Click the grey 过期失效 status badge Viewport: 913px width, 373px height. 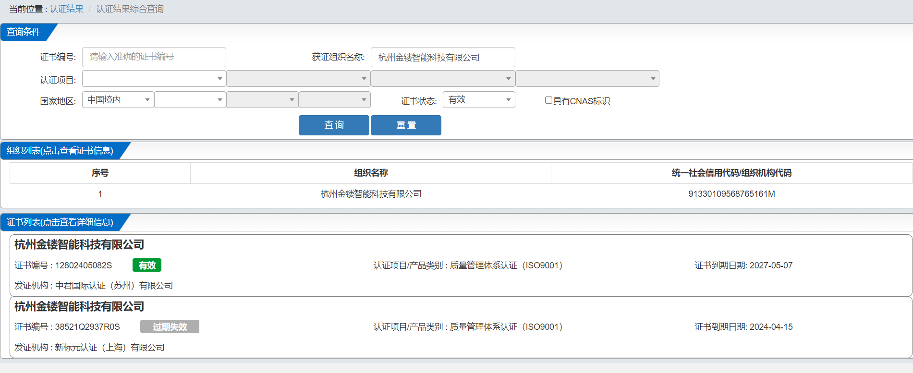pos(170,327)
